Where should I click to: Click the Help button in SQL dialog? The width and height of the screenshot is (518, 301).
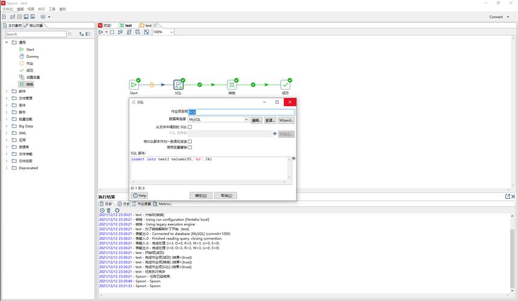pos(140,196)
